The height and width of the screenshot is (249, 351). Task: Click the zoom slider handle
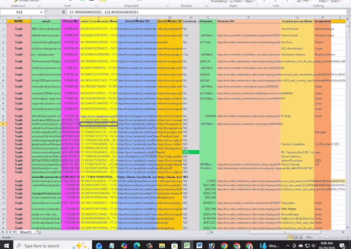pos(328,237)
